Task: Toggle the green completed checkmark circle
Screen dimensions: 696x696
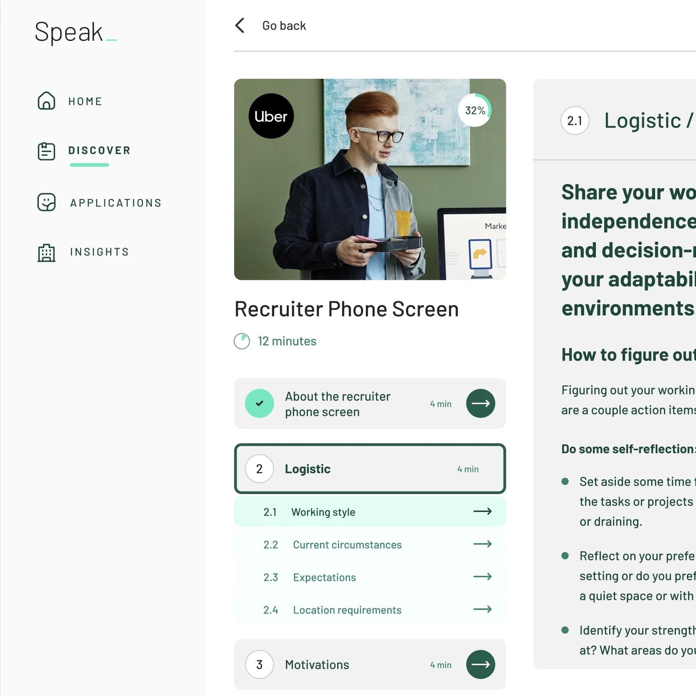Action: click(x=259, y=403)
